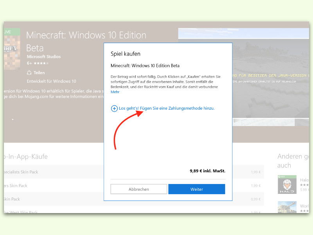
Task: Select the 'kin Pack' 0,99 € row
Action: point(134,199)
